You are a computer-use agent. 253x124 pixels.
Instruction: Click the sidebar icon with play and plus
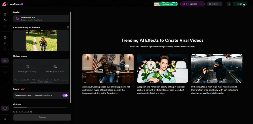click(x=5, y=49)
